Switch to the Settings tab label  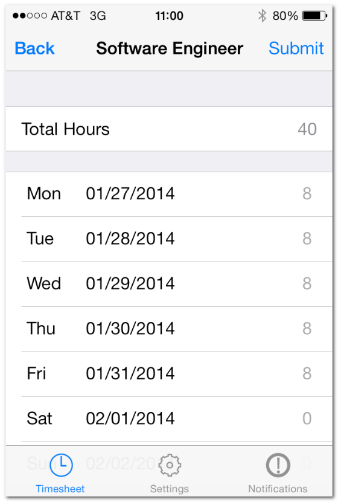pyautogui.click(x=170, y=489)
